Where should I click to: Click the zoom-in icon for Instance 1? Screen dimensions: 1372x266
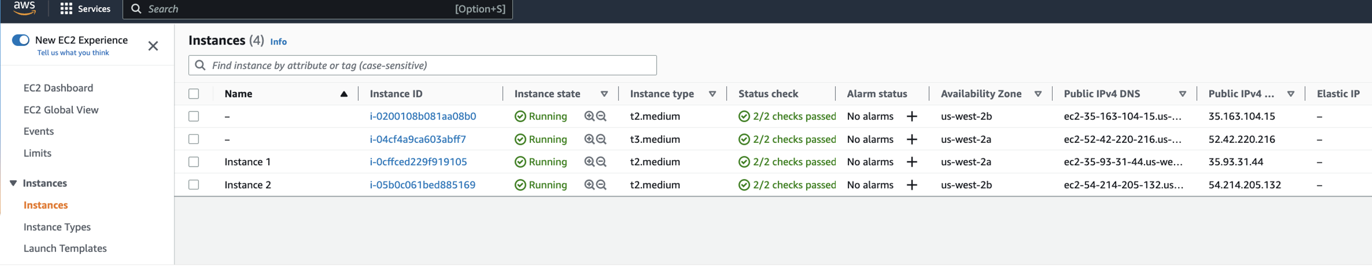coord(589,162)
